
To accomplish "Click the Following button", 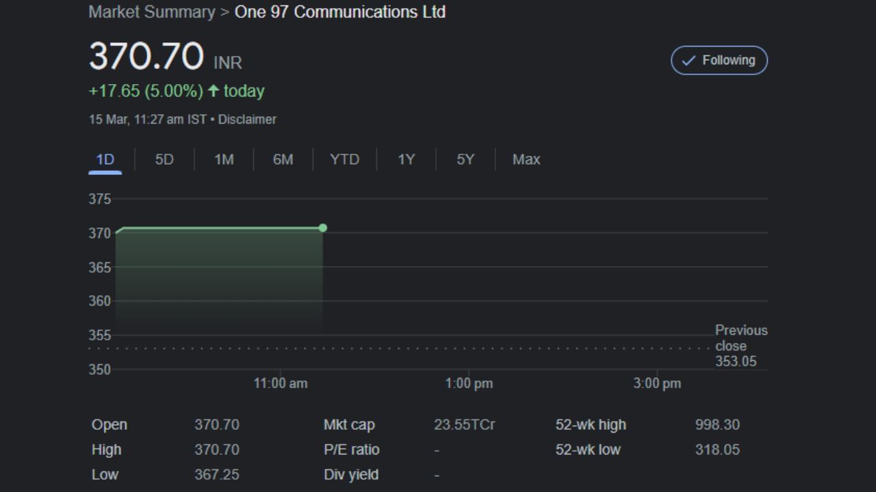I will (x=719, y=60).
